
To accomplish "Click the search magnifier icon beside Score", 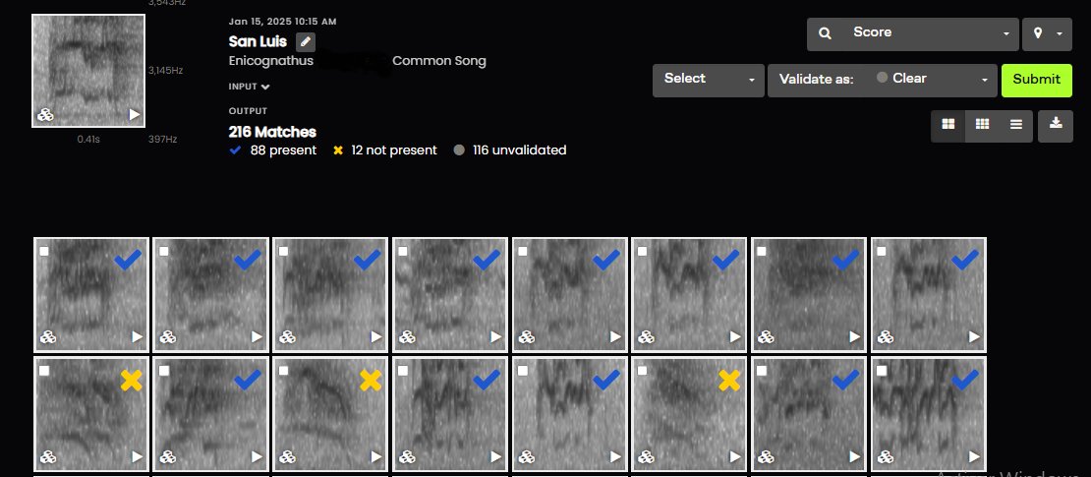I will (826, 32).
